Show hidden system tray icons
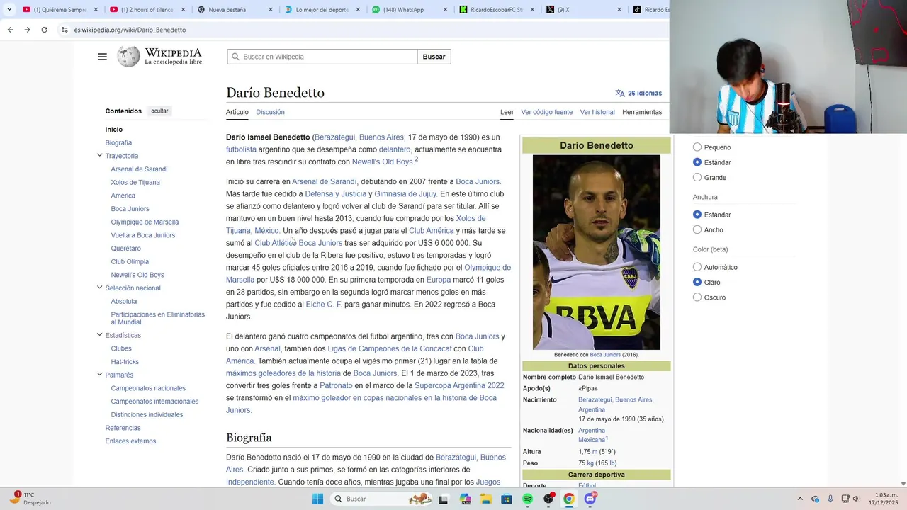Viewport: 907px width, 510px height. [x=800, y=499]
